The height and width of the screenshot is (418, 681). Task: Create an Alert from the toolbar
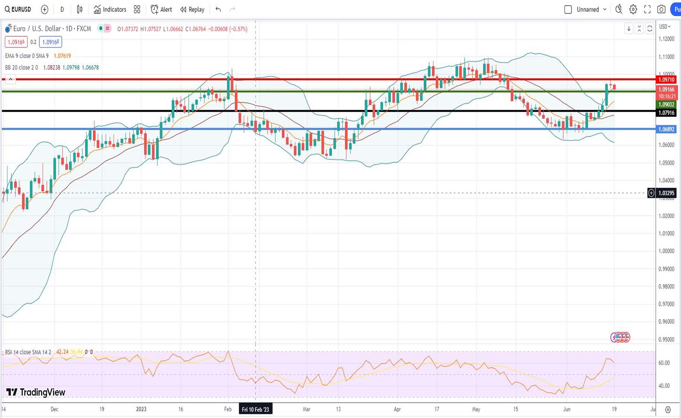tap(161, 9)
